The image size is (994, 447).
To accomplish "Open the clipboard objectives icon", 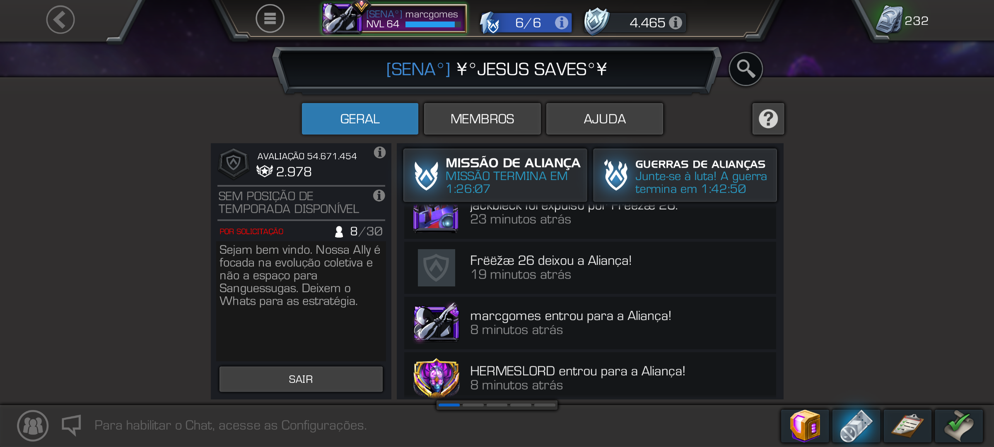I will (907, 426).
